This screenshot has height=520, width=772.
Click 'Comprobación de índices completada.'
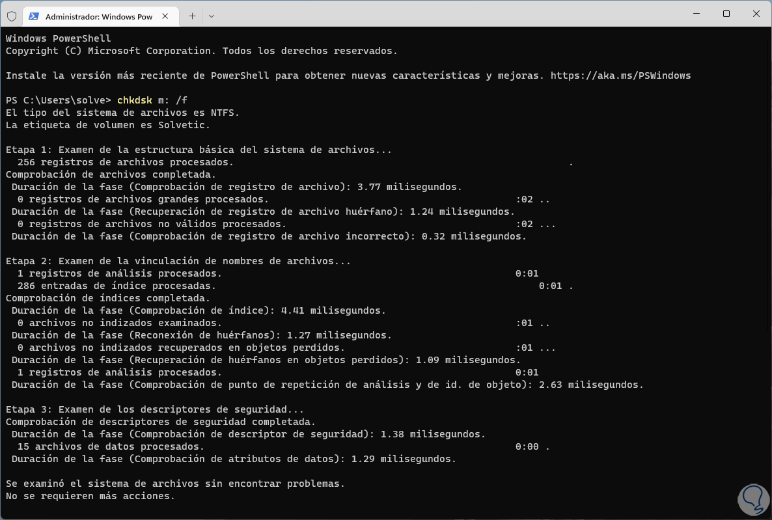[x=108, y=298]
